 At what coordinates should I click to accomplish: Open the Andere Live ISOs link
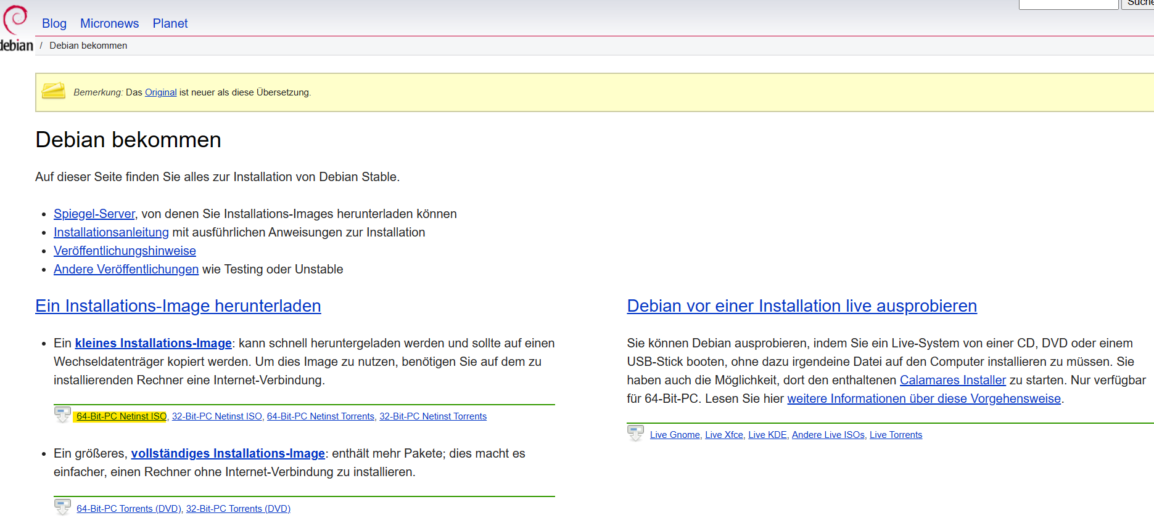tap(828, 435)
